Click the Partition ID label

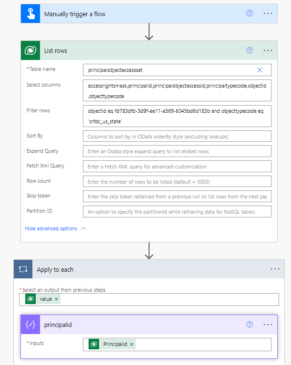point(40,211)
